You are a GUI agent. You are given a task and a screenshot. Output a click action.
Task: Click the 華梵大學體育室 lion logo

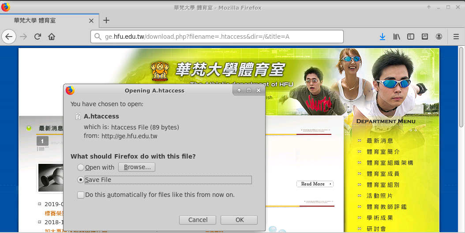160,71
